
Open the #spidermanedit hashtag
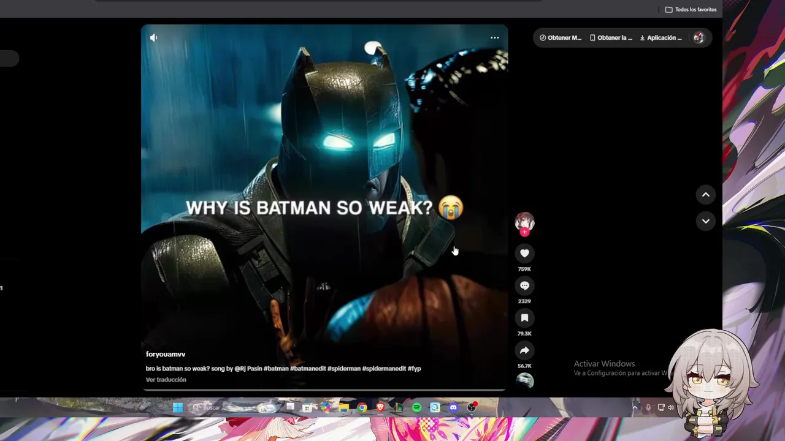pyautogui.click(x=384, y=369)
